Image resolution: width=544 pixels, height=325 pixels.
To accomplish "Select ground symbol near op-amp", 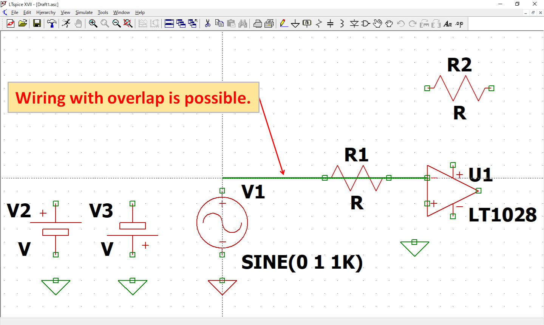I will (414, 248).
